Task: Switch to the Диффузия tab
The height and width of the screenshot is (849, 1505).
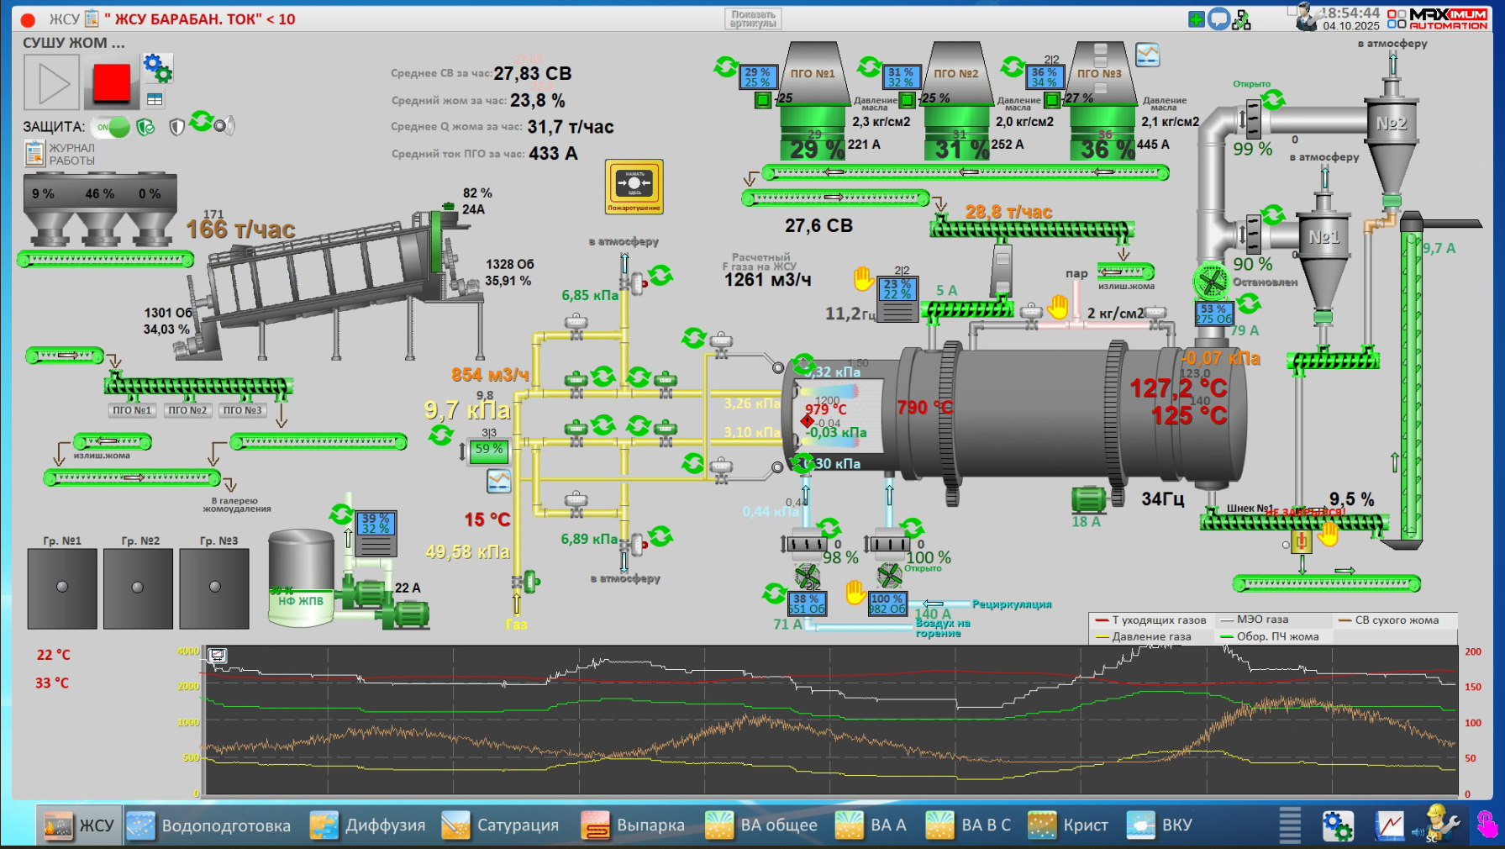Action: [x=369, y=825]
